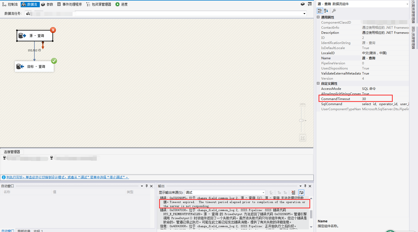
Task: Open the 数据流任务 dropdown list
Action: click(x=304, y=13)
